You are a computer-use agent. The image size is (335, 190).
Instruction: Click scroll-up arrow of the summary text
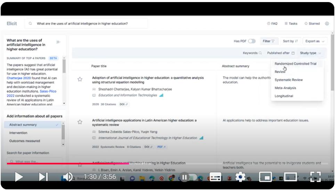pyautogui.click(x=64, y=58)
